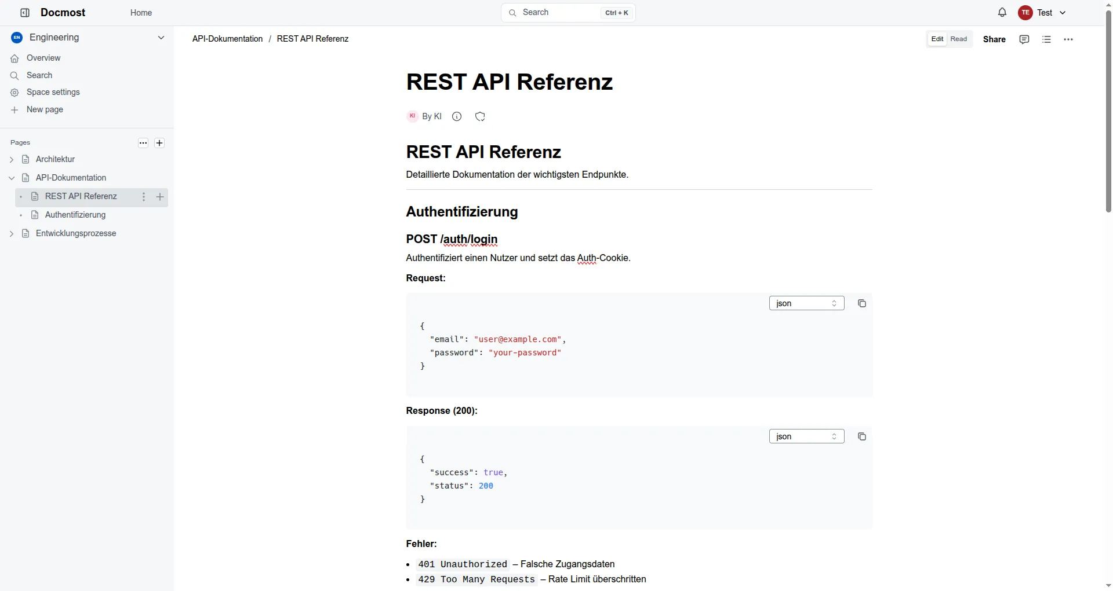1113x591 pixels.
Task: Open the notifications bell
Action: pos(1002,12)
